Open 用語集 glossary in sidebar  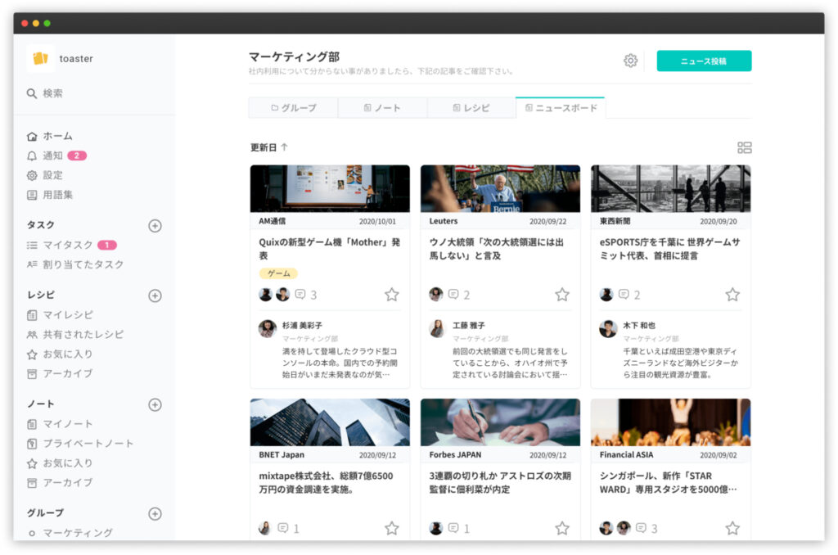pyautogui.click(x=50, y=195)
